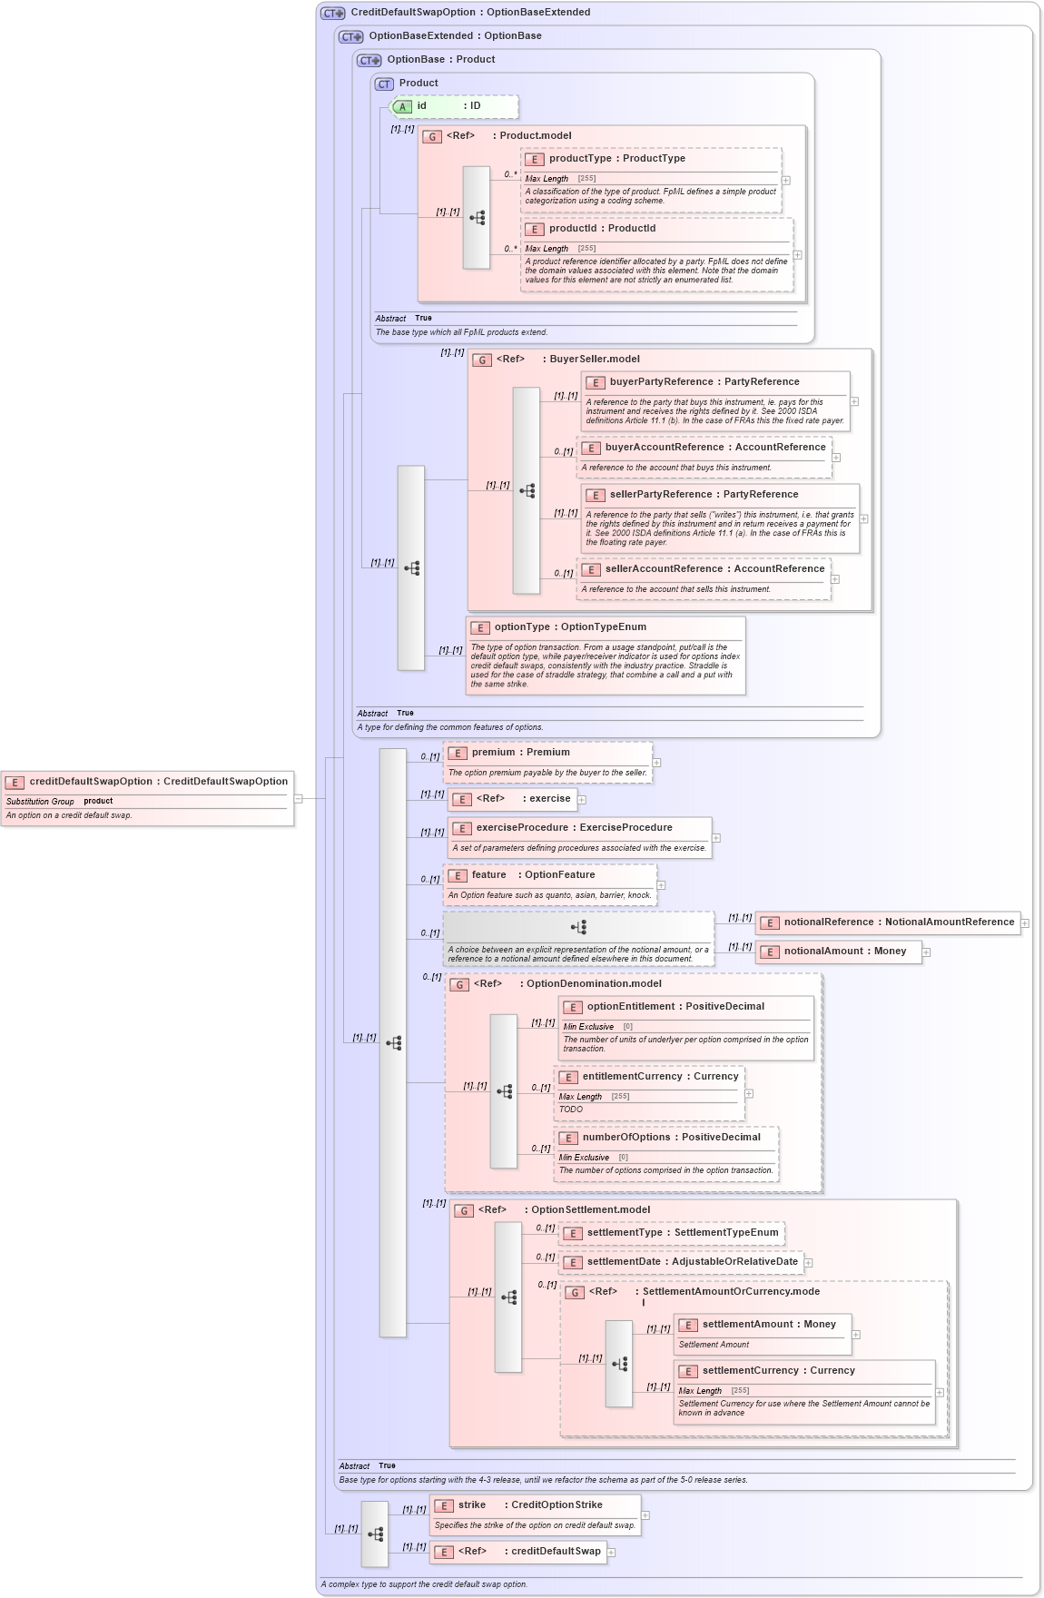
Task: Click the choice compositor icon above notional choice description
Action: click(578, 927)
